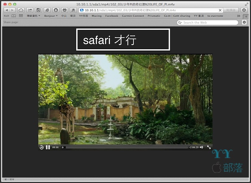Click the Search the Web field

[x=207, y=23]
